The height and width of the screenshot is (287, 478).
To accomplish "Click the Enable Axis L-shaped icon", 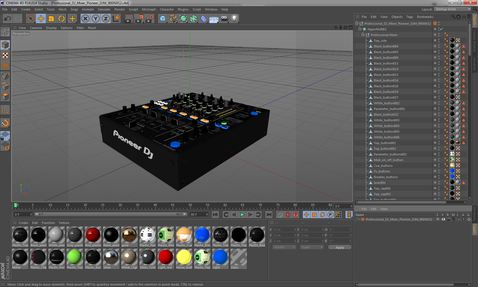I will pyautogui.click(x=5, y=110).
